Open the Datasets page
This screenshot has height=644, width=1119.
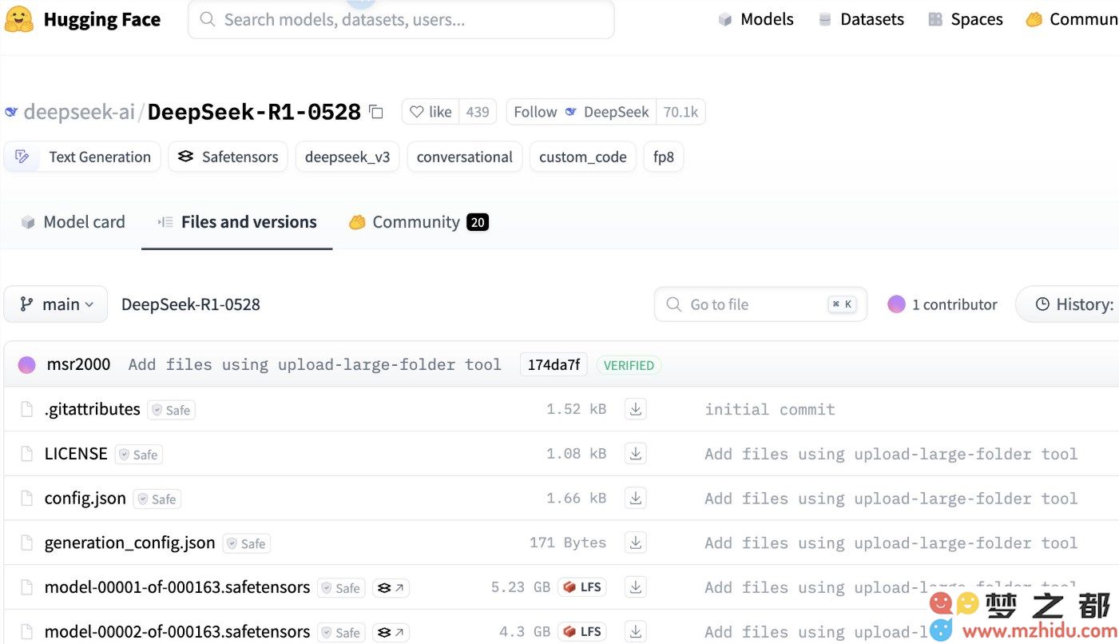click(861, 19)
